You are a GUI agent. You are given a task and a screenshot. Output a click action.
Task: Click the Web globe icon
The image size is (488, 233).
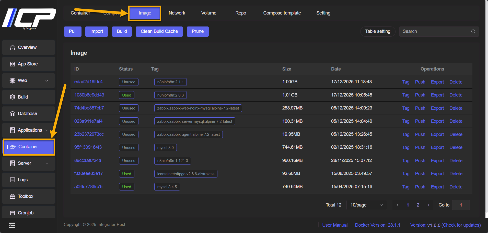pos(12,80)
